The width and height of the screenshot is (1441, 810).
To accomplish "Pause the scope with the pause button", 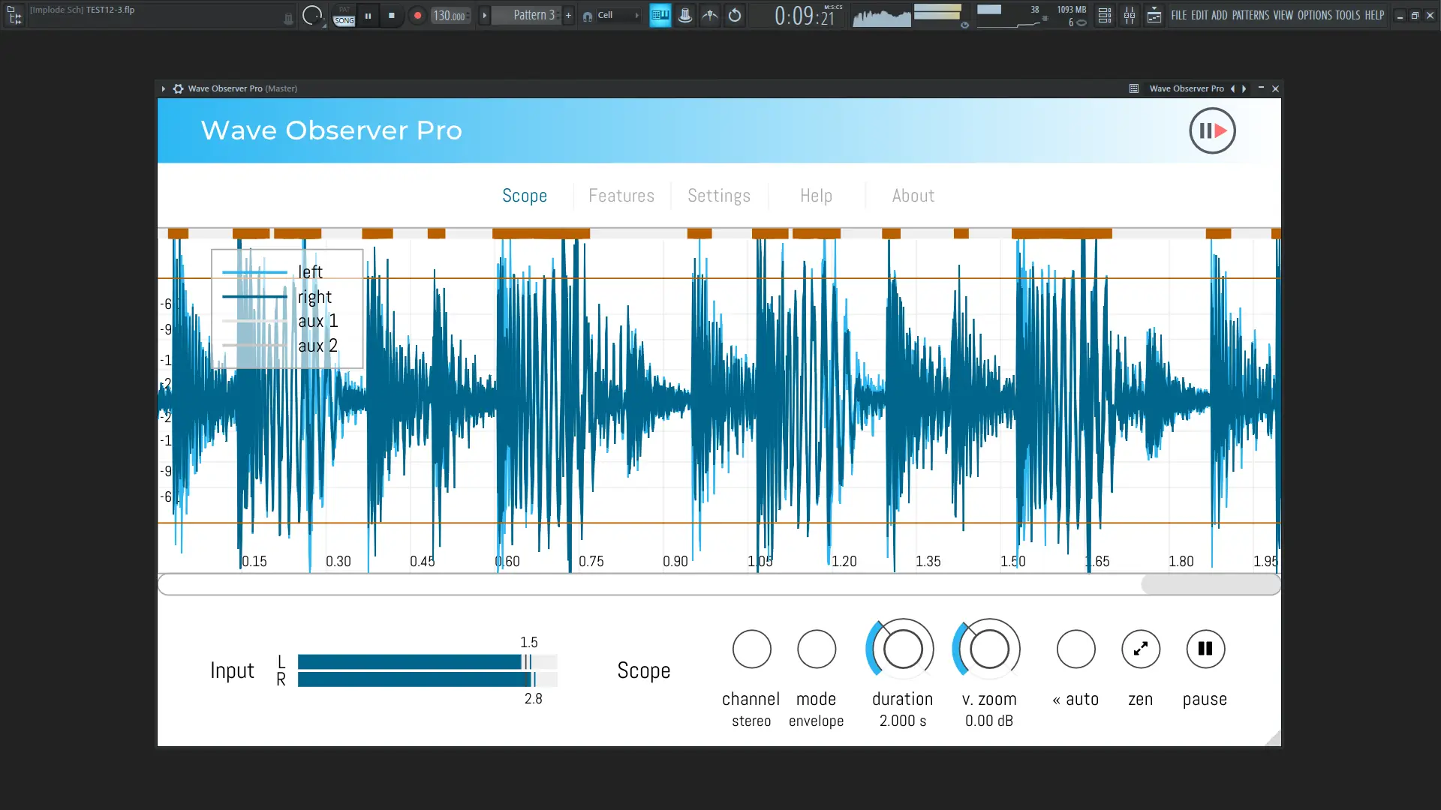I will pos(1204,649).
